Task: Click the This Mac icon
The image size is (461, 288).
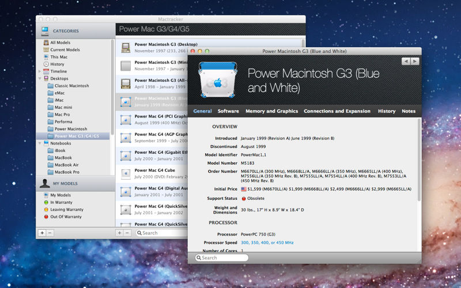Action: pos(46,57)
